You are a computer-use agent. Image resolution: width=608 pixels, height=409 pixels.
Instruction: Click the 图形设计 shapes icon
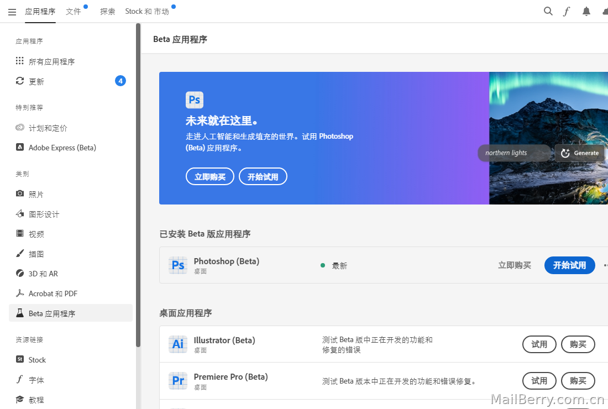(x=19, y=213)
